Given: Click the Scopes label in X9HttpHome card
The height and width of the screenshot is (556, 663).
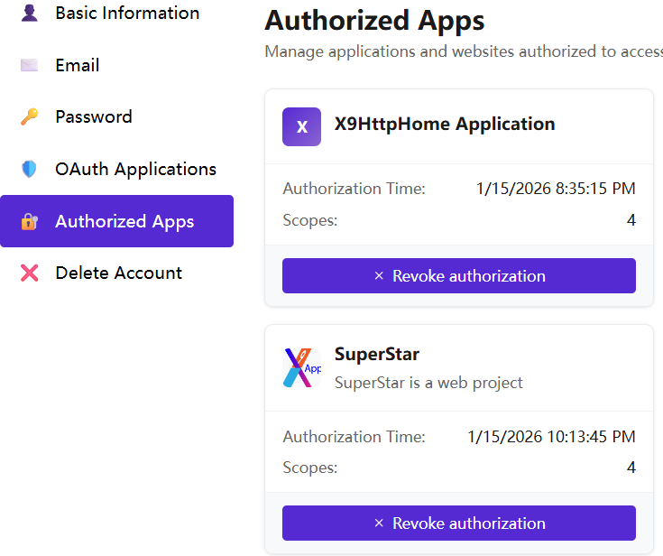Looking at the screenshot, I should [310, 220].
